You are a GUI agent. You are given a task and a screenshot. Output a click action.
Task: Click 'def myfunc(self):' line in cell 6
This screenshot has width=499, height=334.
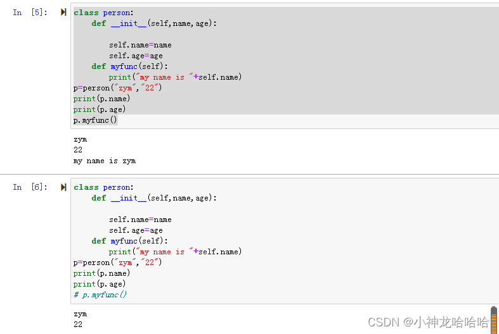[129, 241]
